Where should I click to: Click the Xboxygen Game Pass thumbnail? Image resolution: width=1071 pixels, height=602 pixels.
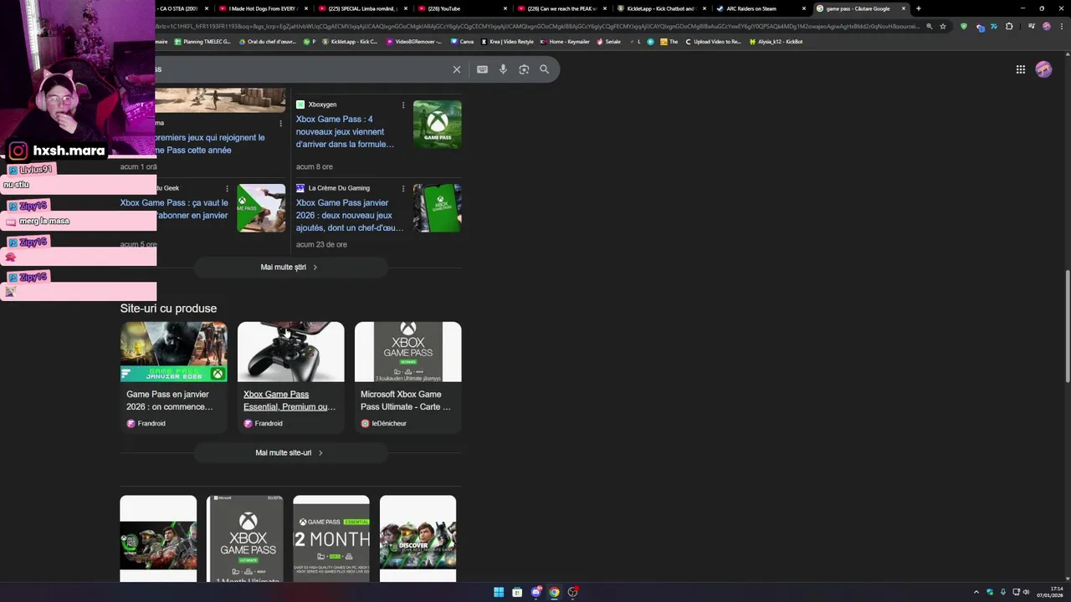pos(437,125)
